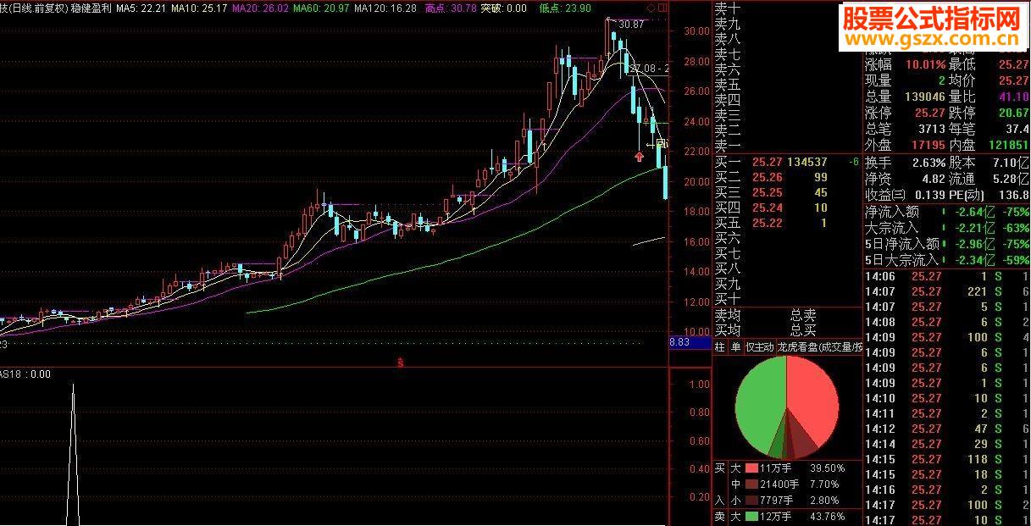Click the 跌停 20.67 value
1031x526 pixels.
tap(1014, 114)
